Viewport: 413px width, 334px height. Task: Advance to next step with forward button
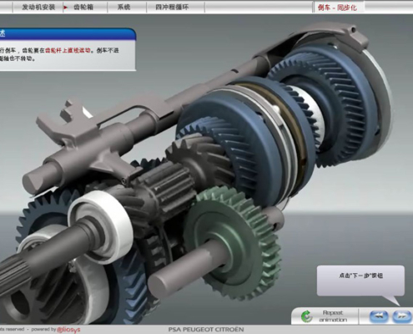click(x=402, y=316)
